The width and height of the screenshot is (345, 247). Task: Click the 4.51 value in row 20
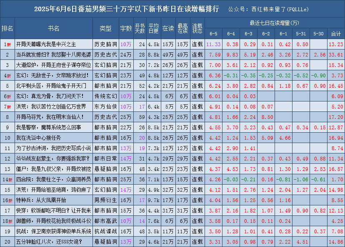click(302, 242)
